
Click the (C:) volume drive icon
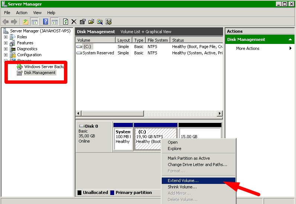point(79,47)
